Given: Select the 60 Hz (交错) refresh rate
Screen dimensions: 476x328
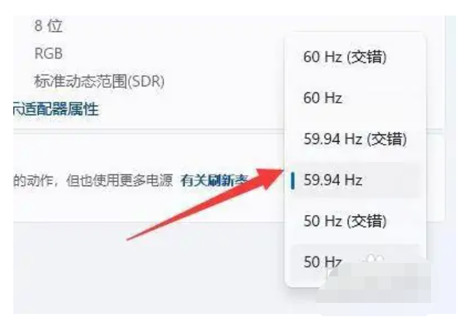Looking at the screenshot, I should [x=355, y=57].
